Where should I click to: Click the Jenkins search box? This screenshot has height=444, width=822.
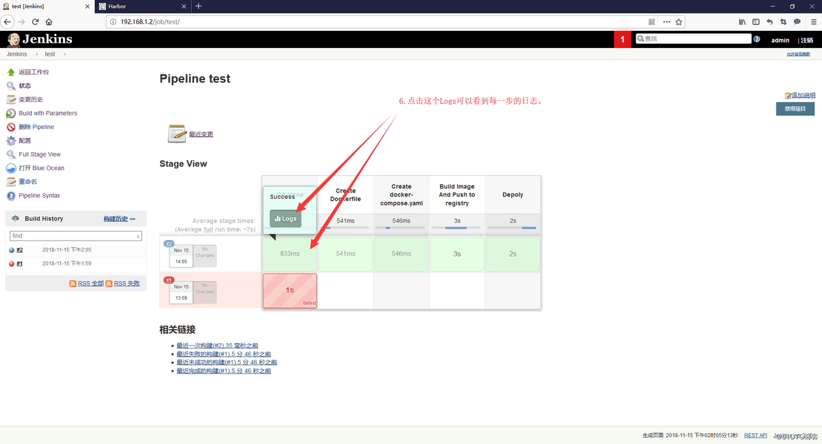(693, 38)
